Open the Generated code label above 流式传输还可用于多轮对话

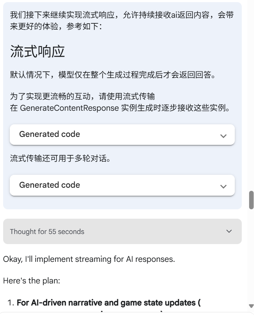50,134
